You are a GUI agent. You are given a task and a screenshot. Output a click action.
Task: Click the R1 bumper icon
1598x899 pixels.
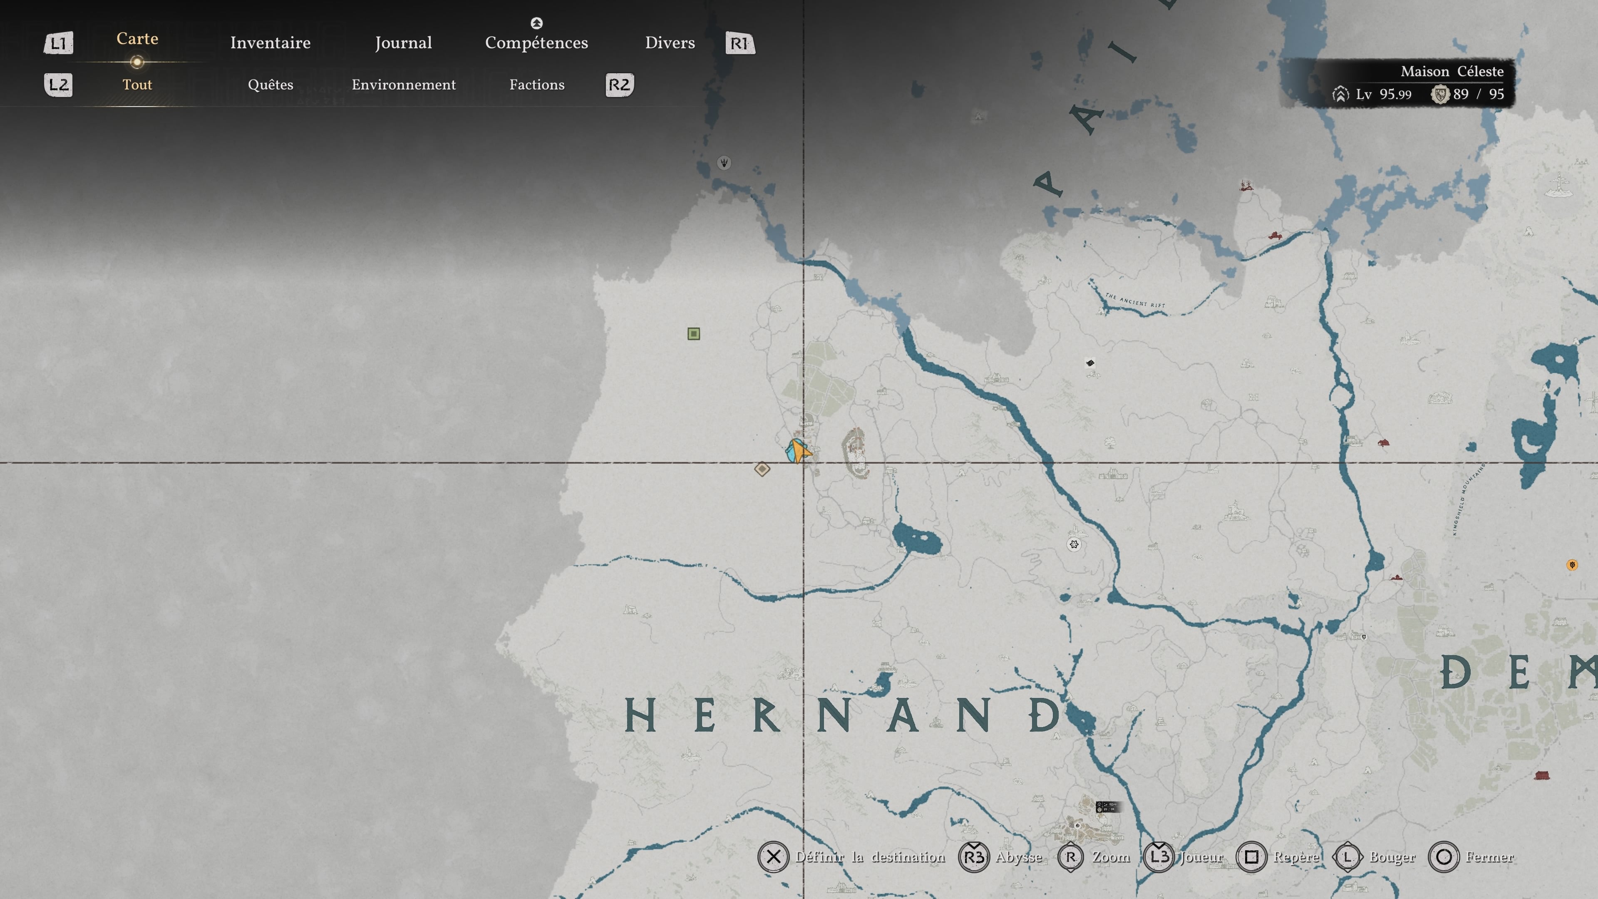[x=740, y=43]
